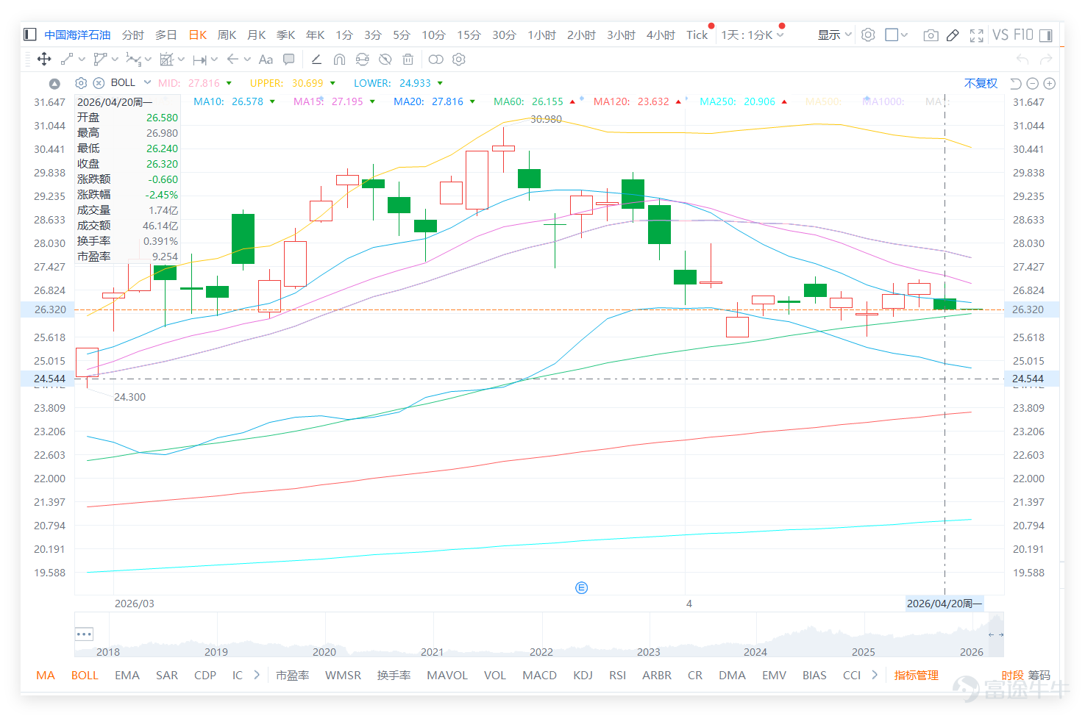Open drawing toolbar settings hexagon gear
Viewport: 1085px width, 716px height.
[459, 60]
